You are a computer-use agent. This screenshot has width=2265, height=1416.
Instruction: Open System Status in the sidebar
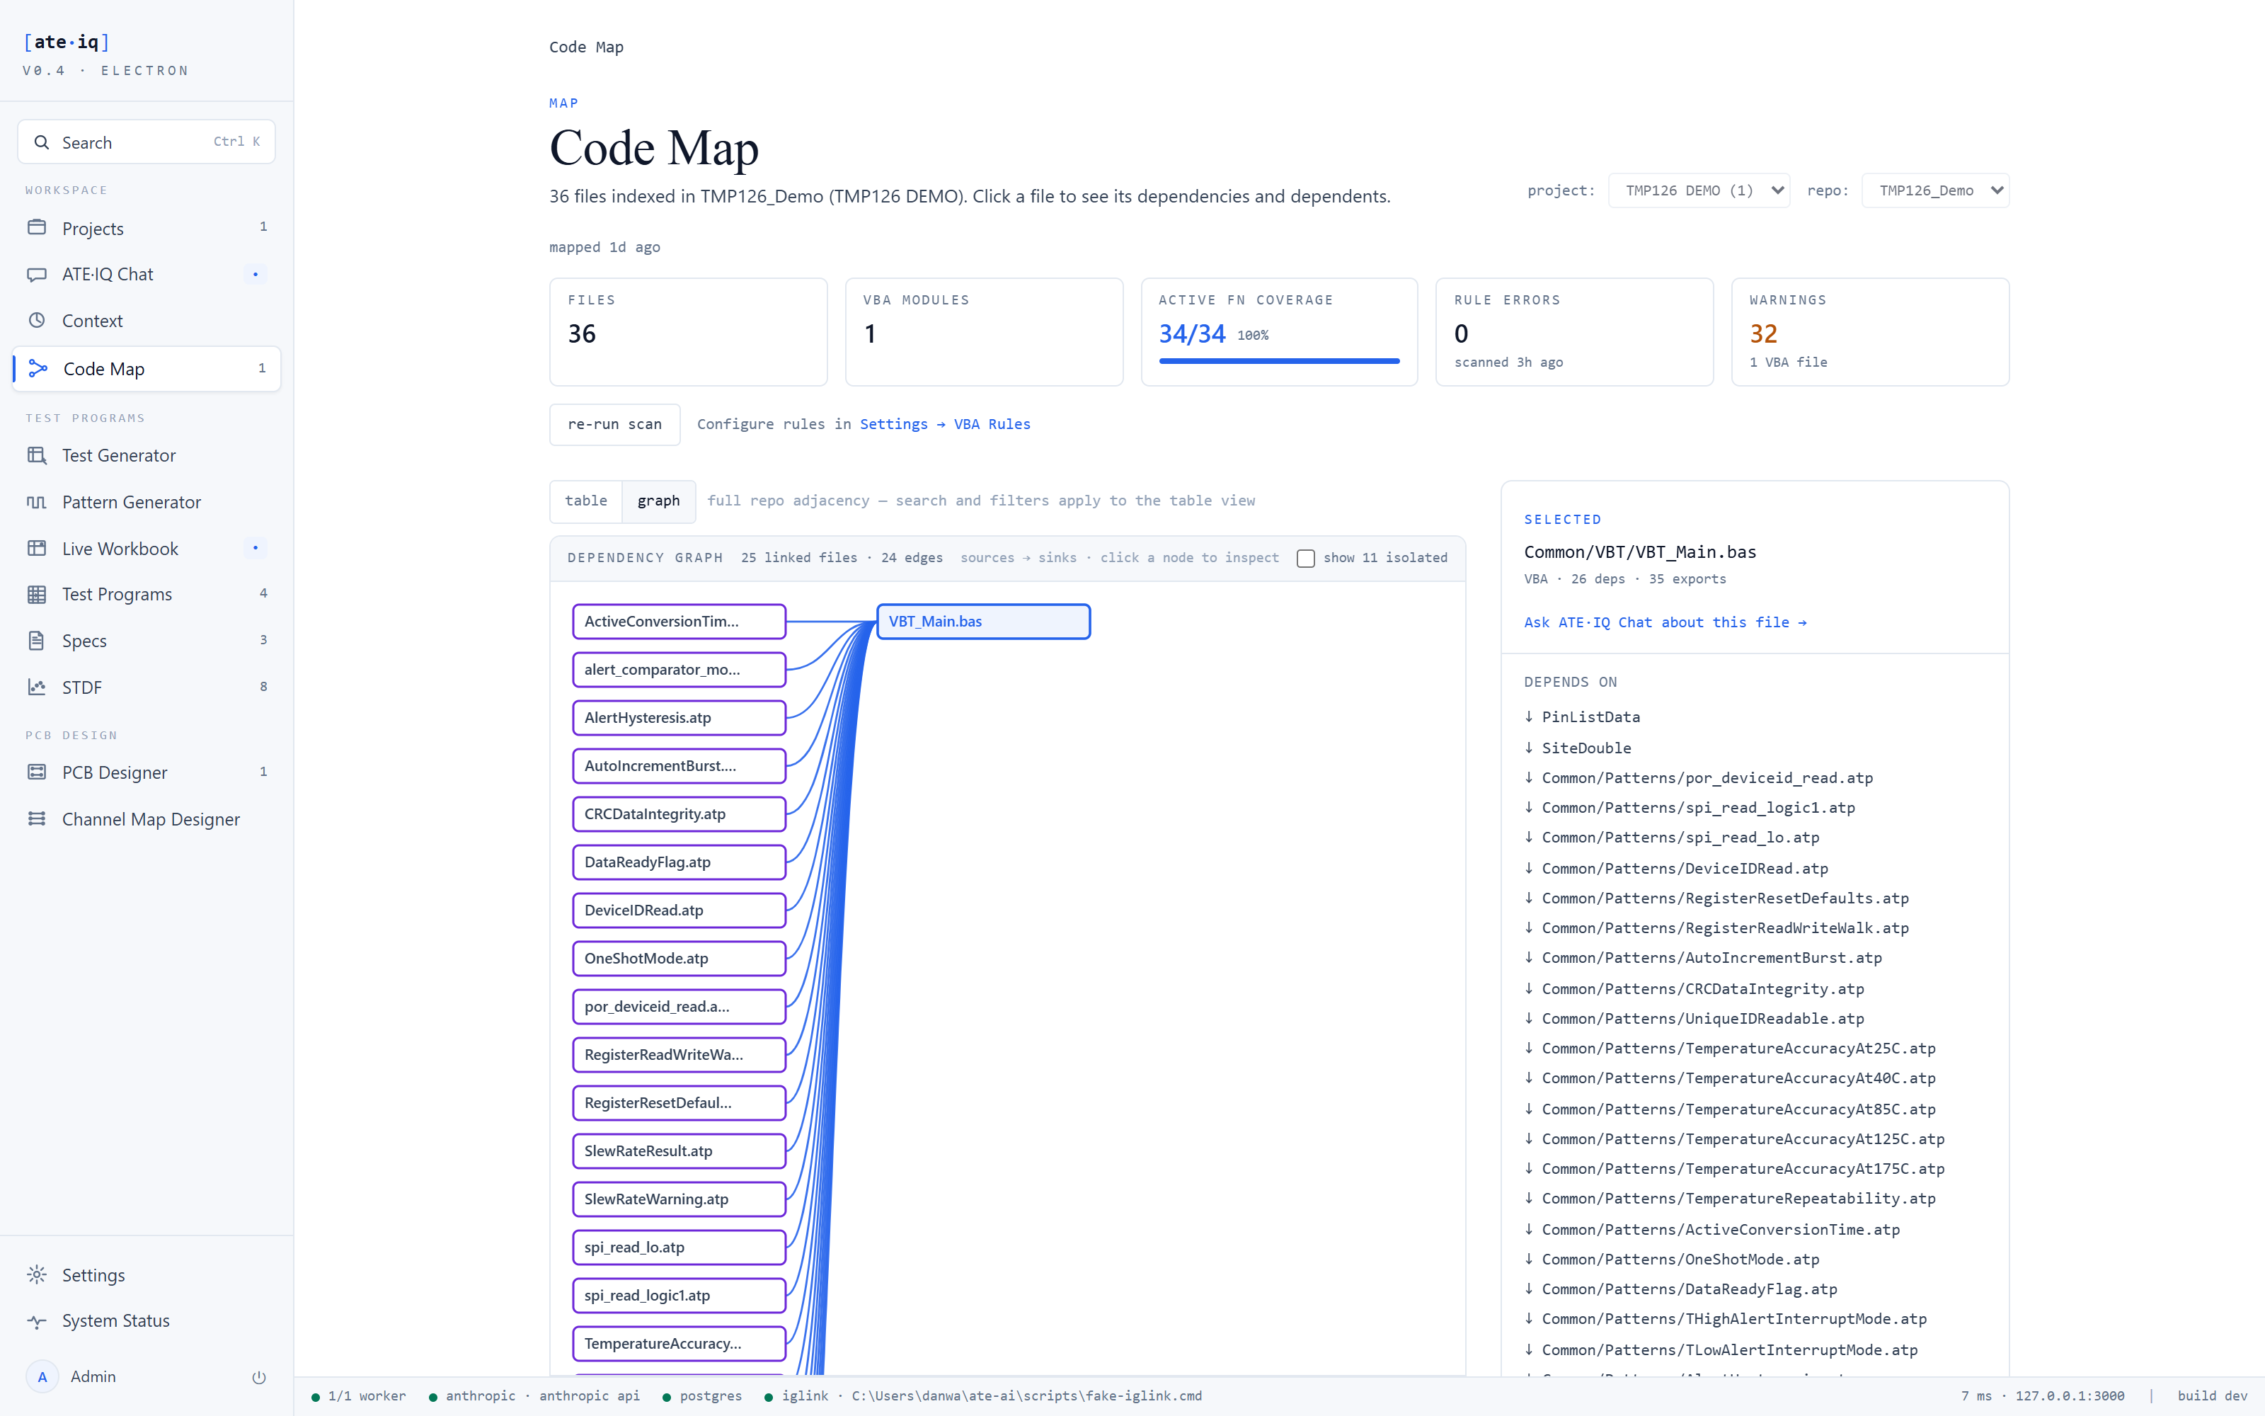[147, 1321]
